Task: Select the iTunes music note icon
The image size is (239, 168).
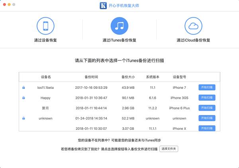Action: tap(119, 26)
